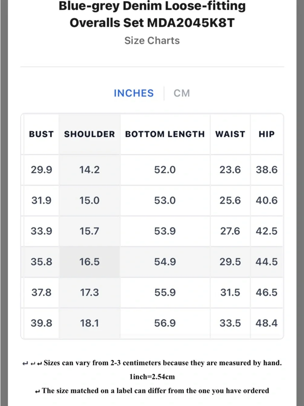Screen dimensions: 304x406
Task: Click the WAIST column header
Action: coord(230,134)
